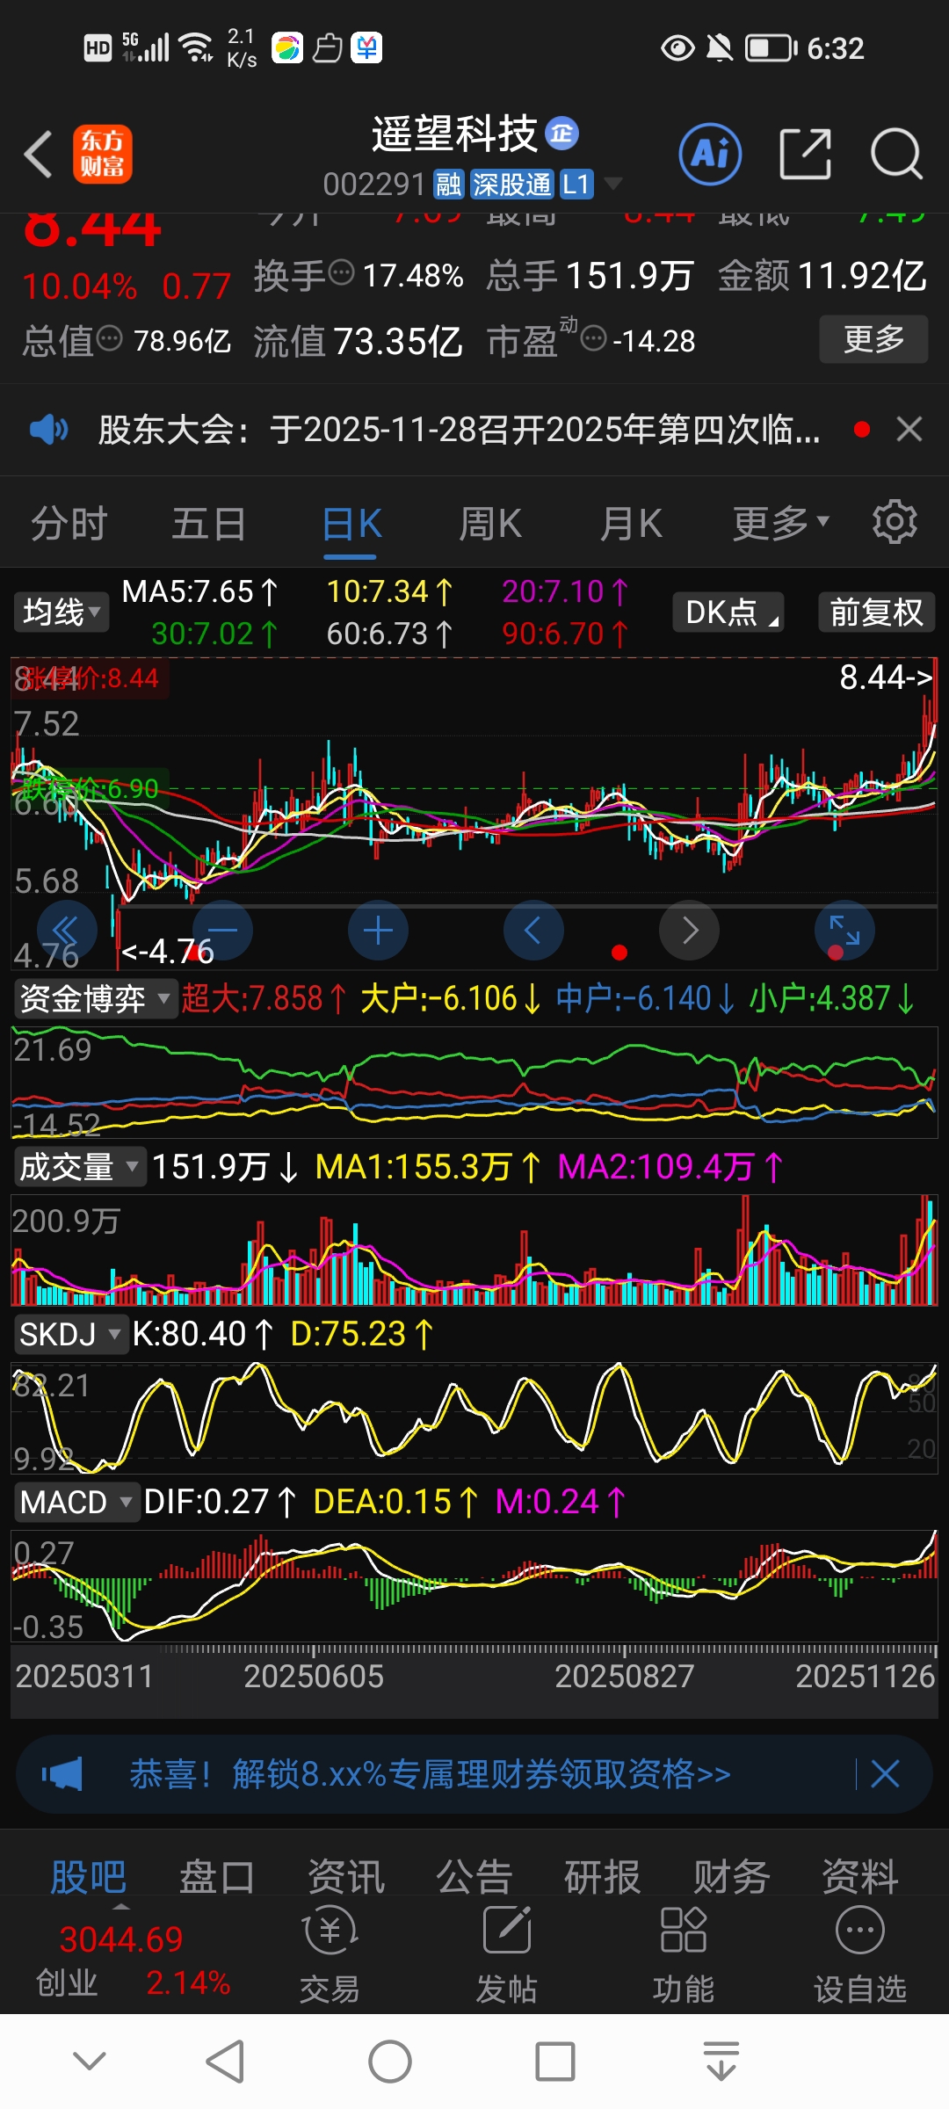Tap the chart date 20250827 marker

point(625,1676)
